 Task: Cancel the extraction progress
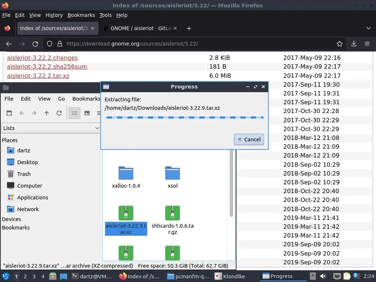pyautogui.click(x=249, y=139)
